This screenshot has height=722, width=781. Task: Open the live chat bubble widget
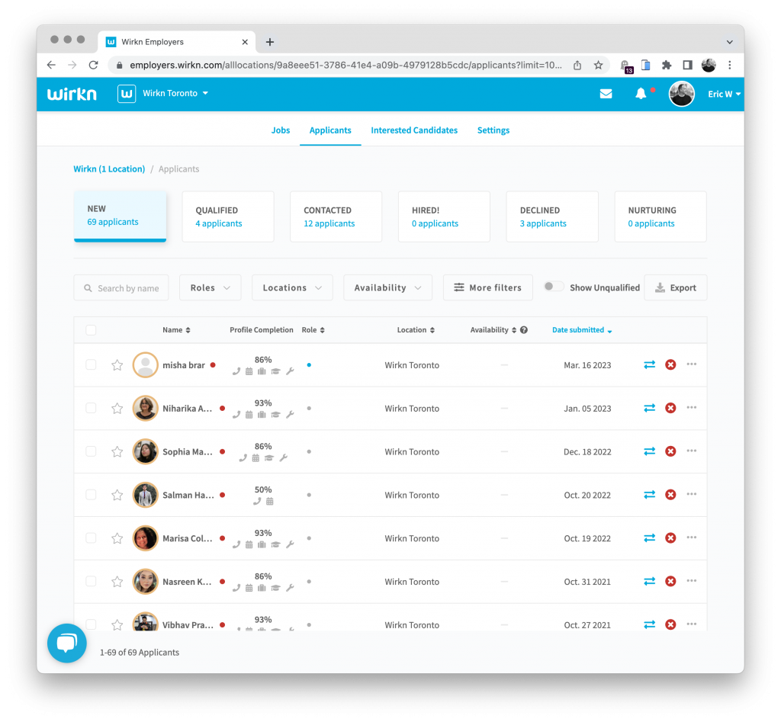pyautogui.click(x=67, y=643)
